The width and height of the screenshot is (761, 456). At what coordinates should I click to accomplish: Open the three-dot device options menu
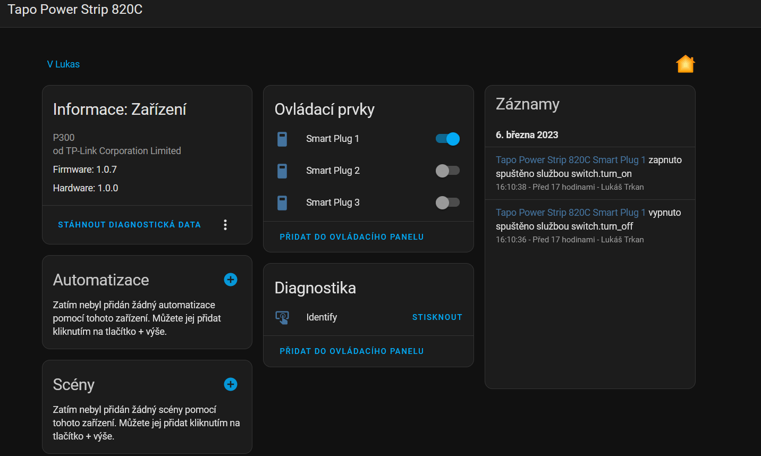pyautogui.click(x=225, y=225)
